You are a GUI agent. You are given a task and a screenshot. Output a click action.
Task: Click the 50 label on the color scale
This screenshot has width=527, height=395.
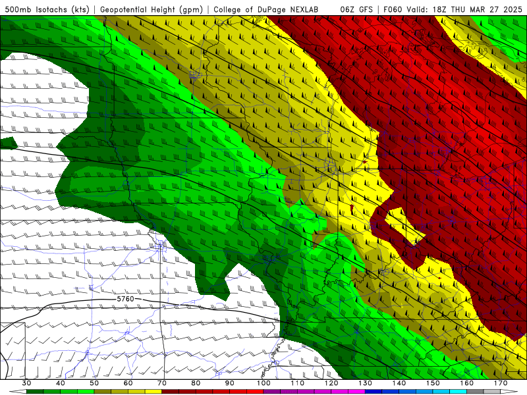click(94, 383)
